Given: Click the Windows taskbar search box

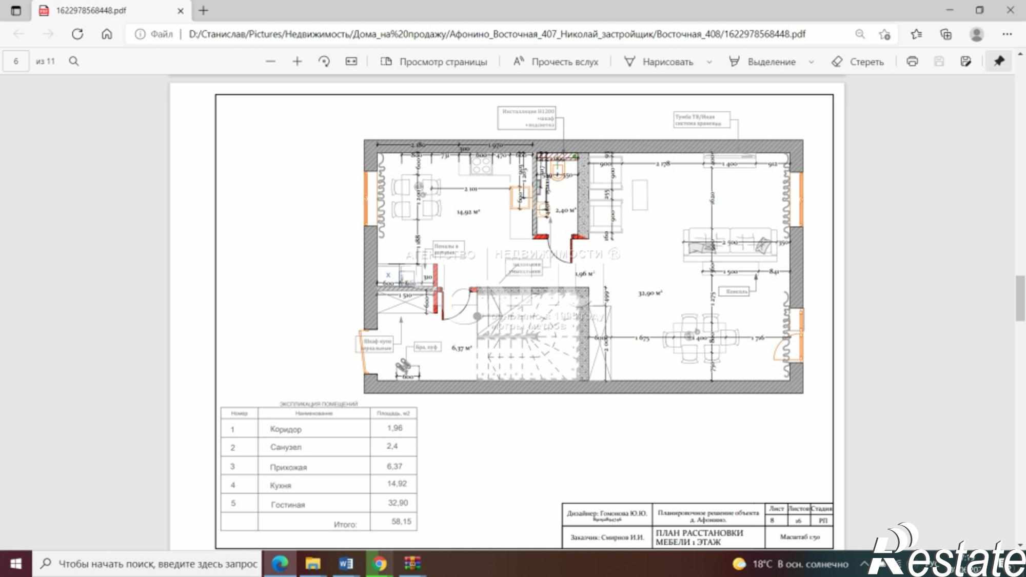Looking at the screenshot, I should pos(147,564).
